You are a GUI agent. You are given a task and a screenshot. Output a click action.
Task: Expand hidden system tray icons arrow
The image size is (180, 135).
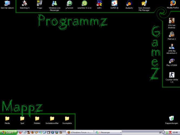pyautogui.click(x=164, y=132)
